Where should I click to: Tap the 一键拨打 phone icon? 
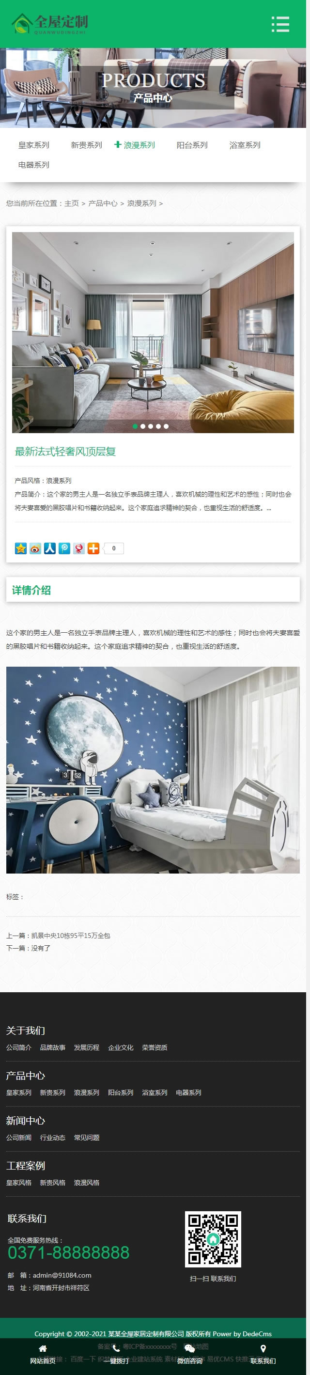pyautogui.click(x=116, y=1348)
